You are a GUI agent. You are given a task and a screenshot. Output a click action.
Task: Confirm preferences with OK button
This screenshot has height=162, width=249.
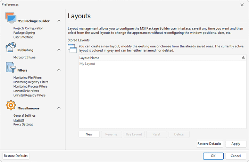coord(213,156)
